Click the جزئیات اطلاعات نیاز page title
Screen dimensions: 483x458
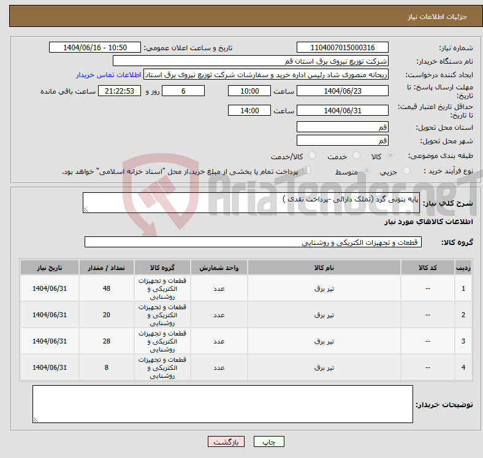(x=438, y=17)
